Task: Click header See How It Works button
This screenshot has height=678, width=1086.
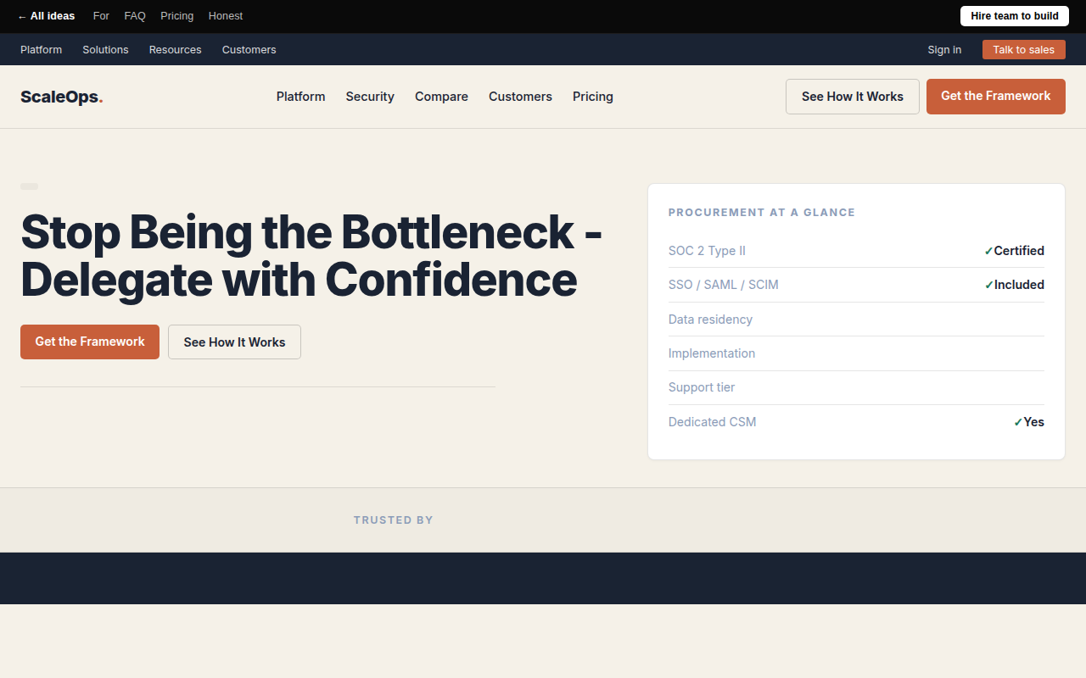Action: [x=853, y=97]
